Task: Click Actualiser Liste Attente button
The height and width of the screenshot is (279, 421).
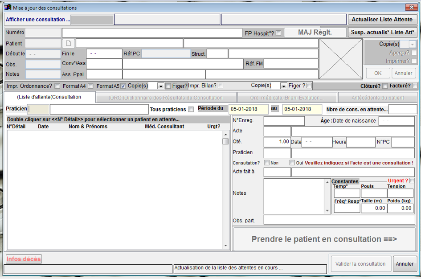Action: (382, 20)
